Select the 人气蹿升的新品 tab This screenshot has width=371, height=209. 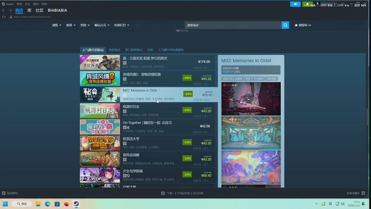tap(93, 50)
